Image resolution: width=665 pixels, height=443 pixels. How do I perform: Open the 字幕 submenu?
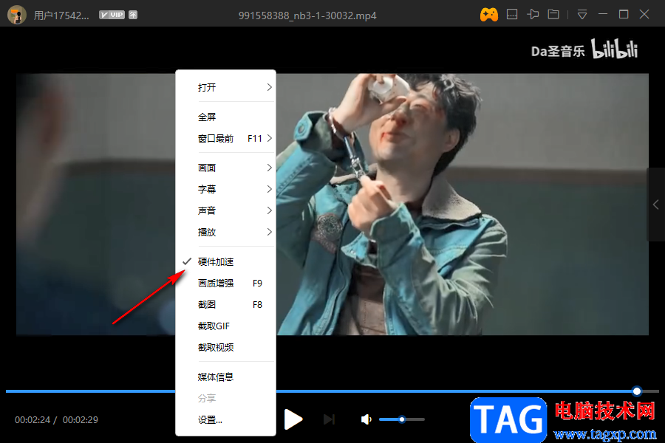coord(225,189)
